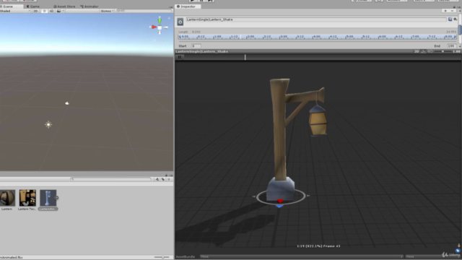Click the Pivot toggle in main toolbar
Viewport: 462px width, 260px height.
(x=12, y=1)
